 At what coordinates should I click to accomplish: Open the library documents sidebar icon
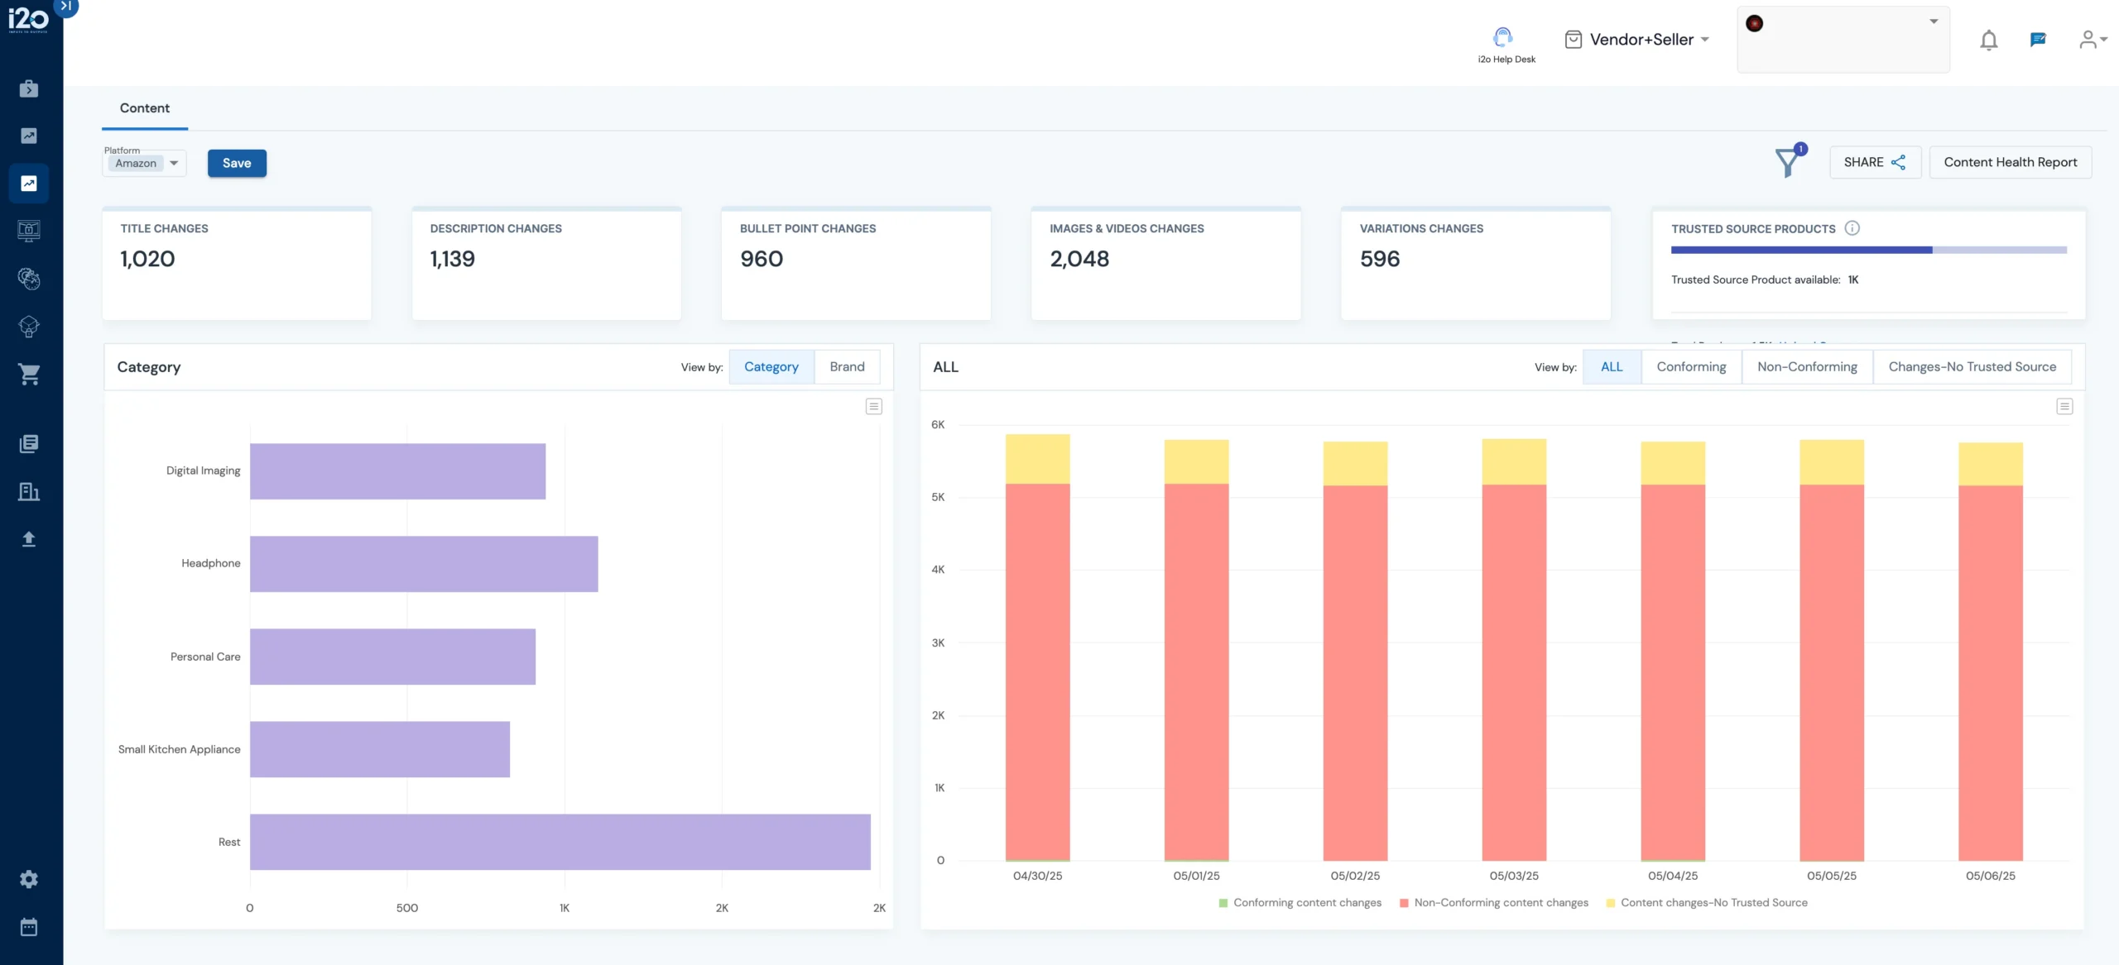29,444
